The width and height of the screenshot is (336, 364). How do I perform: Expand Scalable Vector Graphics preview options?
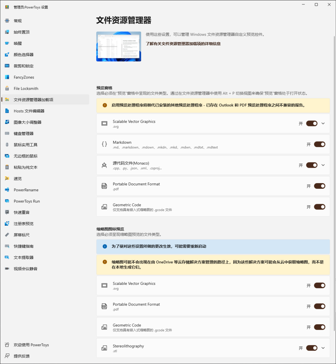click(323, 124)
